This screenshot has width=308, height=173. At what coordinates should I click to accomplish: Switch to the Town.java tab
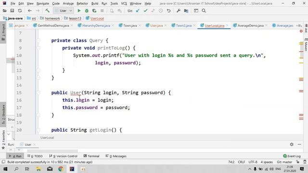point(130,25)
